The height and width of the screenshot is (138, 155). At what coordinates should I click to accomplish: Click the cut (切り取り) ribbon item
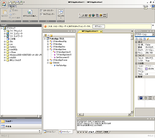14,11
